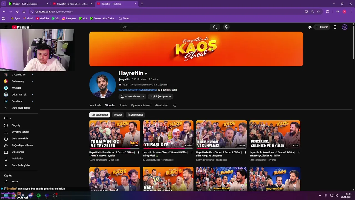Click the zoom magnifier icon in address bar
Screen dimensions: 355x200
click(312, 12)
